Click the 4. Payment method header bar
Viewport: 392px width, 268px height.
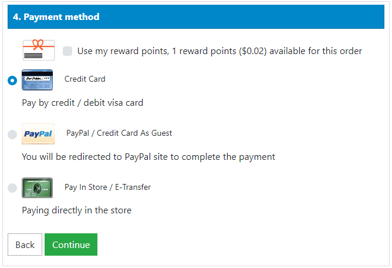(196, 17)
